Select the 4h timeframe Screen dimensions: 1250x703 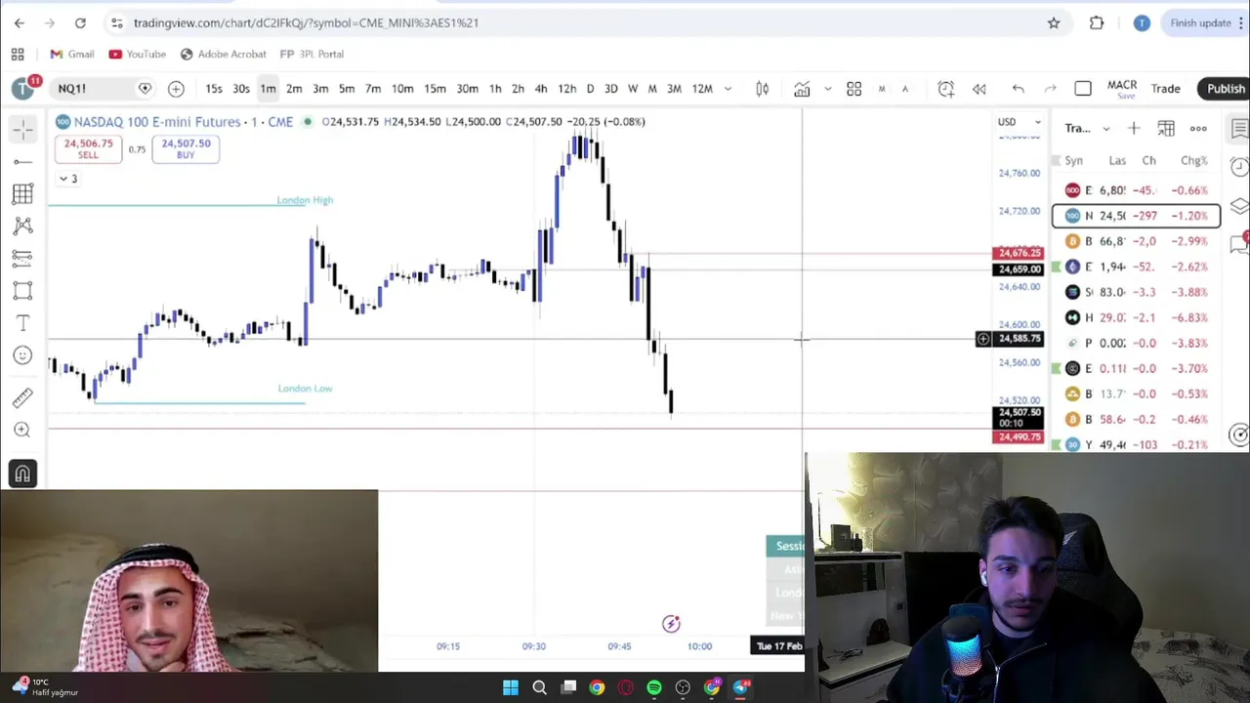click(x=541, y=89)
